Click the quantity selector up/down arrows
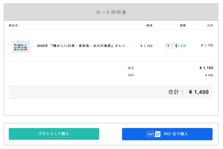 (x=176, y=46)
